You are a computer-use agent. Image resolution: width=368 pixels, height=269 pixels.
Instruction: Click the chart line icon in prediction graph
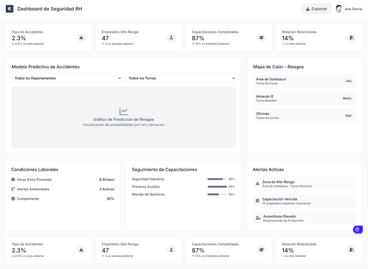[124, 111]
